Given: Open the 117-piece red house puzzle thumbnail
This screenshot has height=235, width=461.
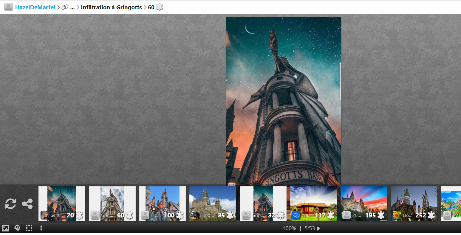Looking at the screenshot, I should coord(313,204).
